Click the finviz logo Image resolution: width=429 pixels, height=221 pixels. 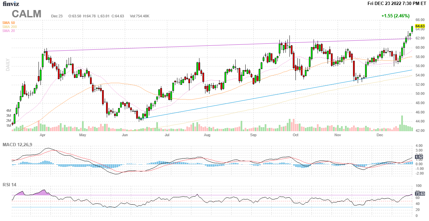point(11,4)
